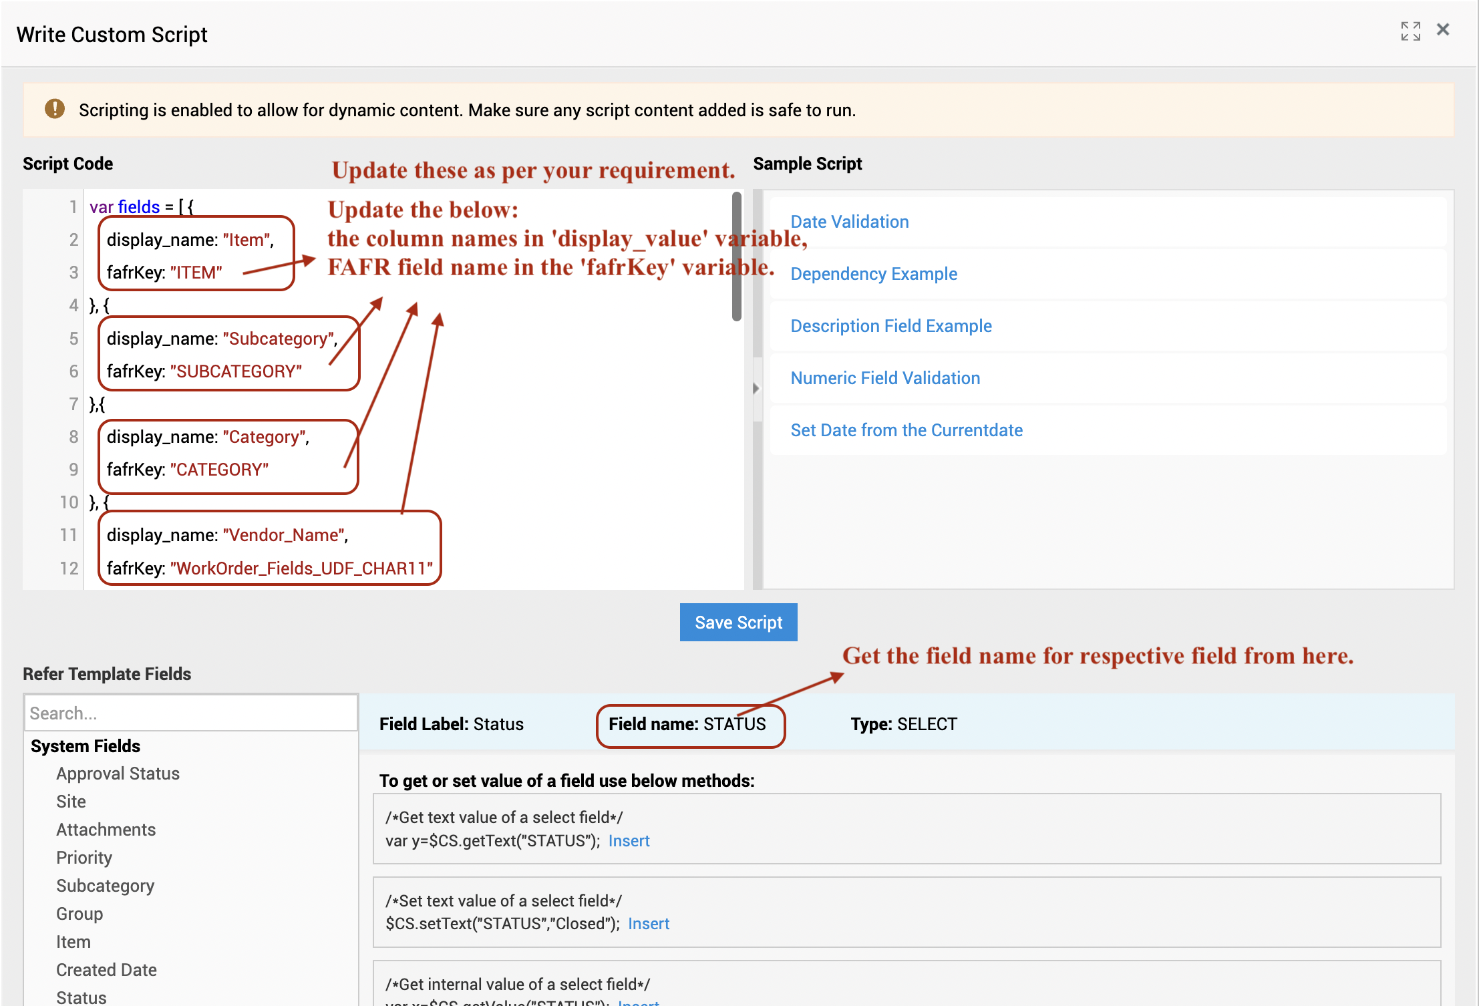1479x1006 pixels.
Task: Expand the dialog to fullscreen
Action: coord(1410,31)
